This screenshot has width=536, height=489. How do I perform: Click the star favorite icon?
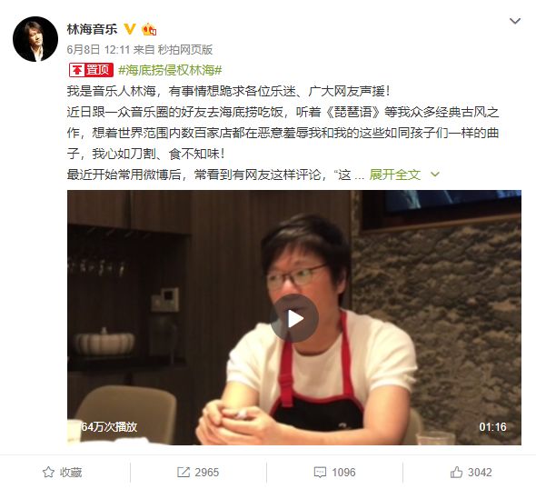click(x=48, y=473)
